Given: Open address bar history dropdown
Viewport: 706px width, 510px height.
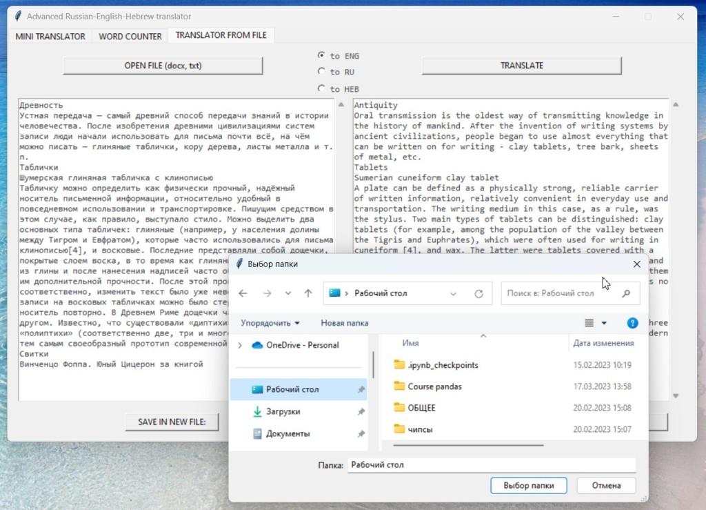Looking at the screenshot, I should tap(454, 294).
